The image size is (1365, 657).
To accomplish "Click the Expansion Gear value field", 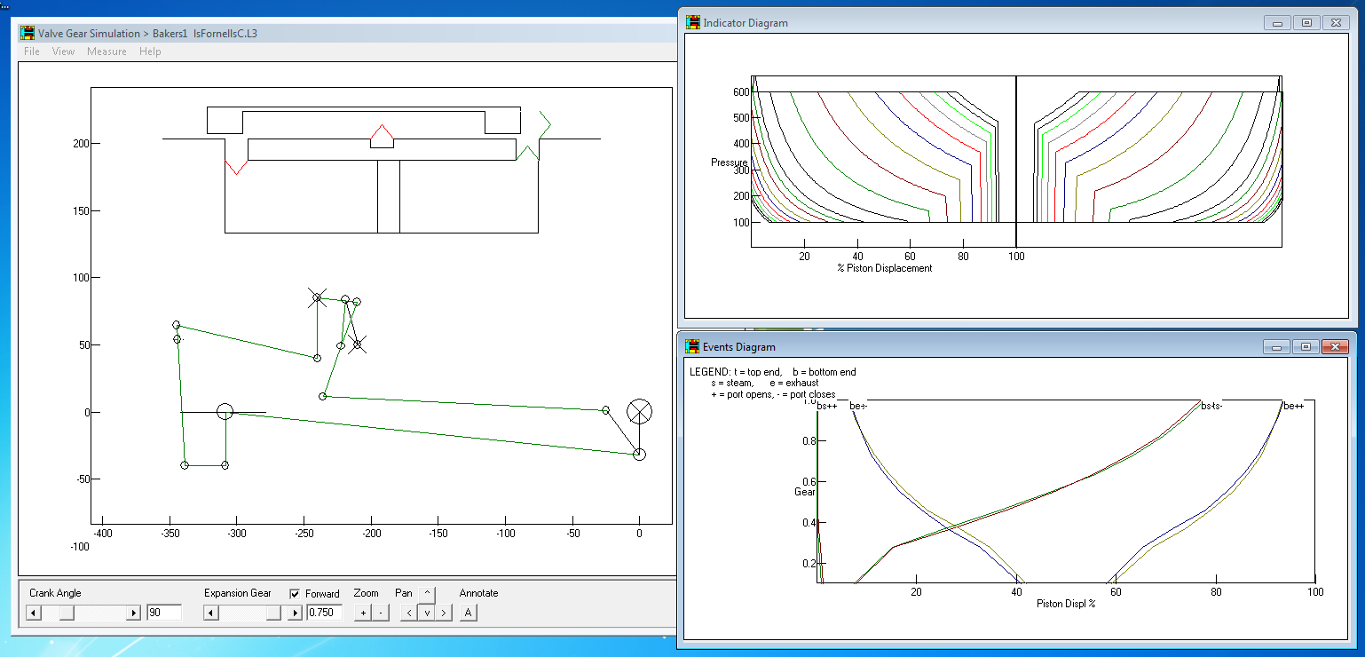I will coord(324,613).
